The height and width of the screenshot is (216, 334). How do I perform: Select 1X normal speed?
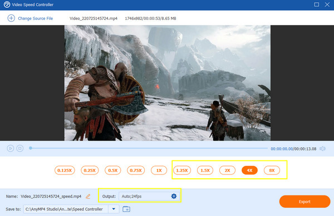click(159, 170)
